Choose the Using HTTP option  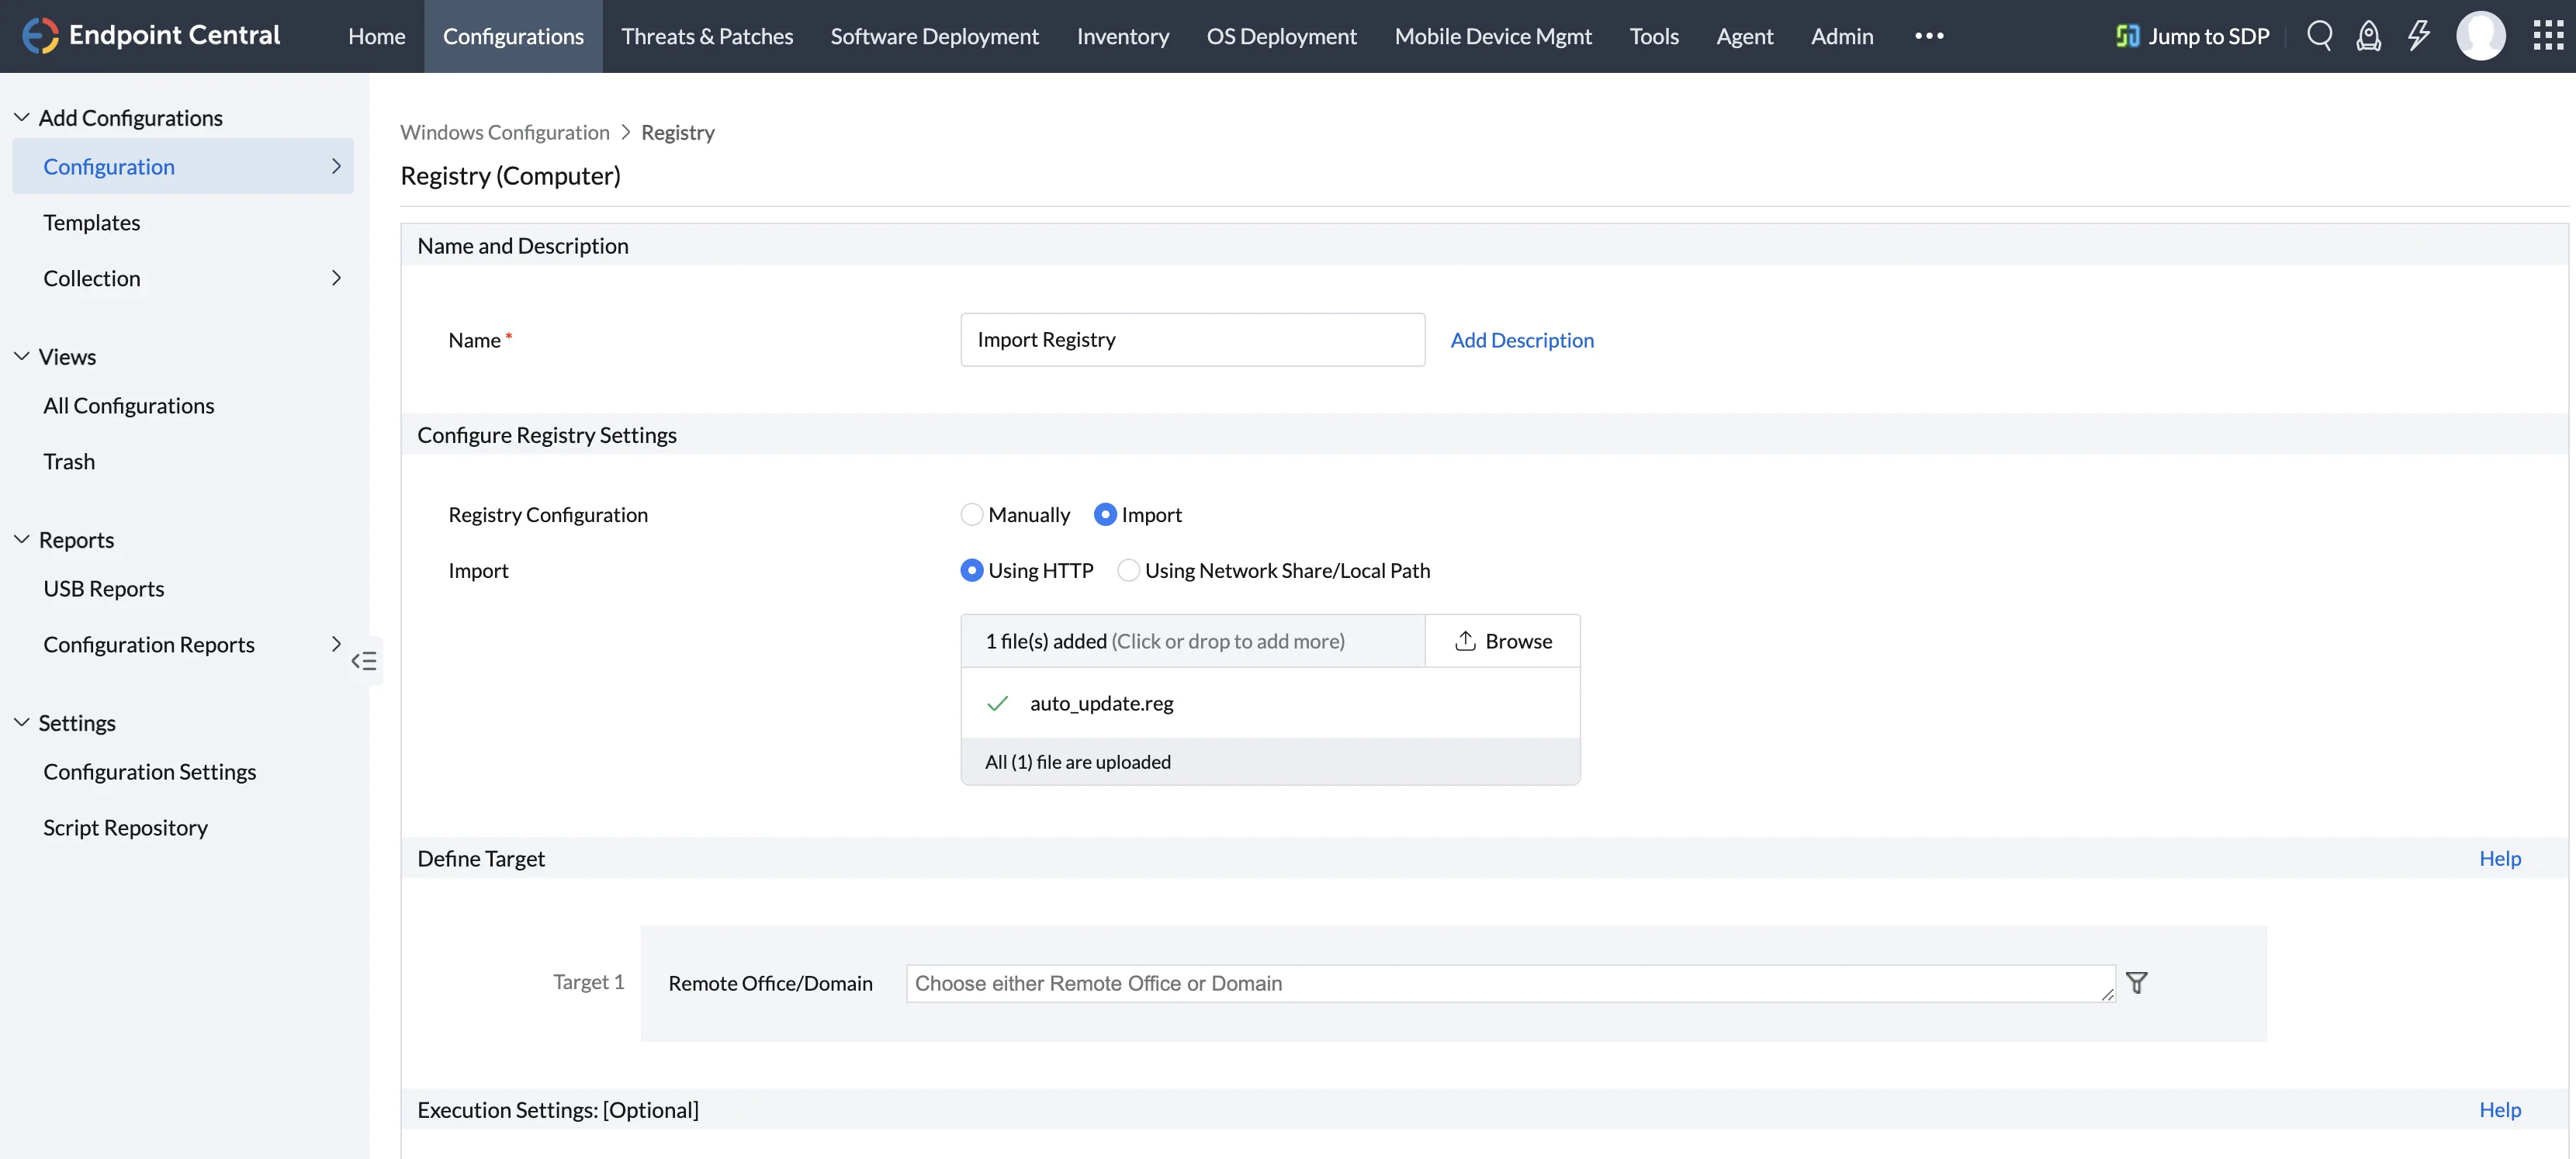point(971,570)
